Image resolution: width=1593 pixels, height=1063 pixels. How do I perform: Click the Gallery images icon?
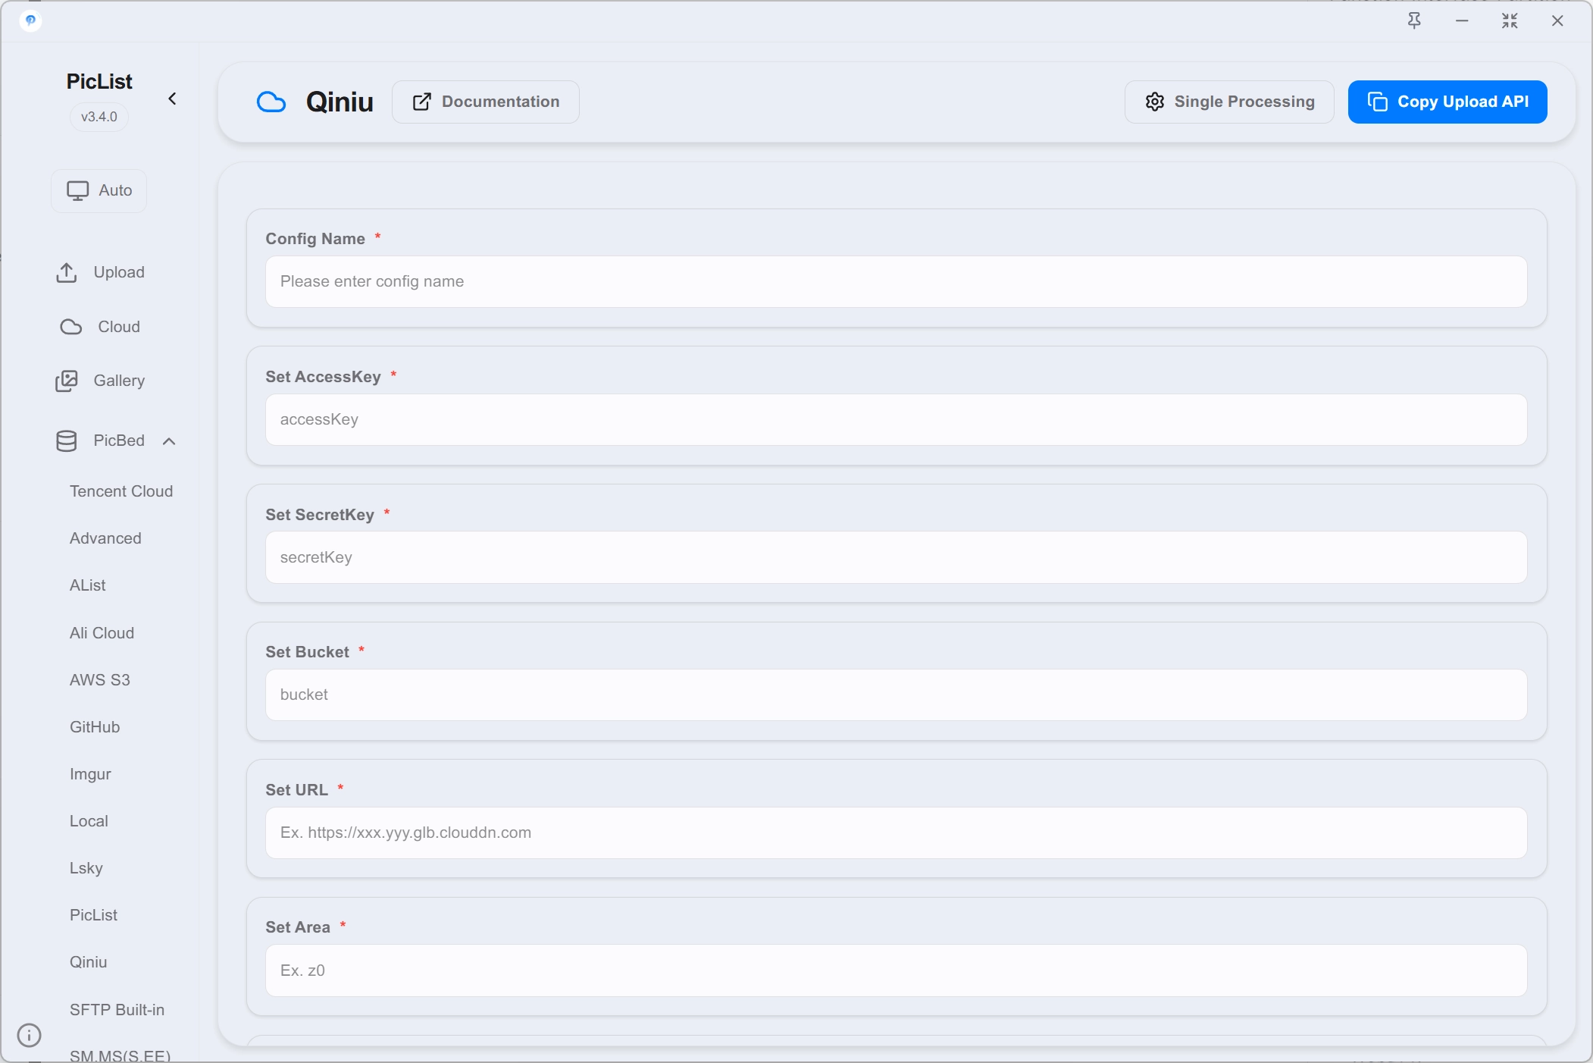click(67, 381)
